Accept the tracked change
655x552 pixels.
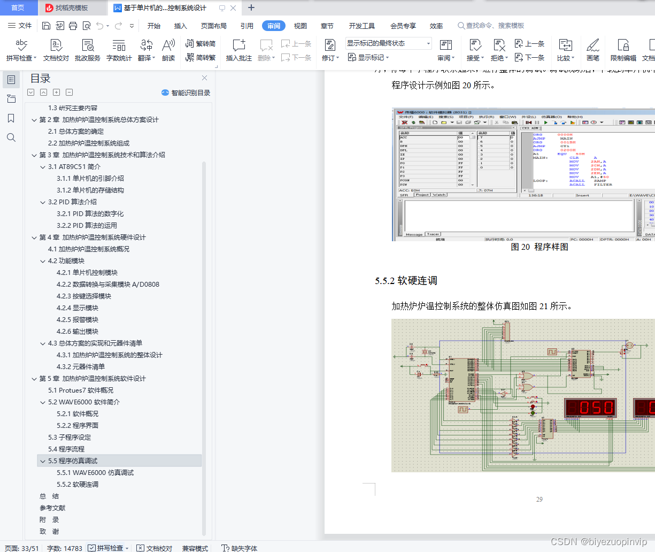(475, 50)
